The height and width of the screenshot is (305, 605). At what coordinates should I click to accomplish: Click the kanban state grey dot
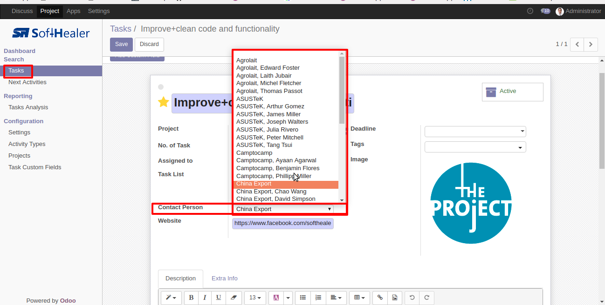pyautogui.click(x=161, y=87)
